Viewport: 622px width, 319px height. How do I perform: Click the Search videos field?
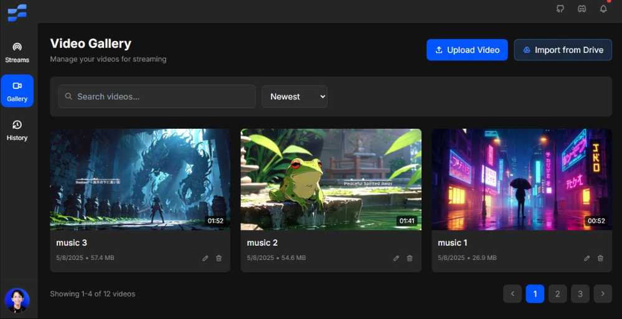[x=157, y=96]
